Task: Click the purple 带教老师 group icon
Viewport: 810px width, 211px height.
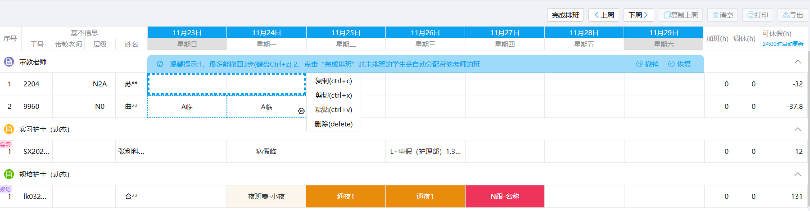Action: coord(9,62)
